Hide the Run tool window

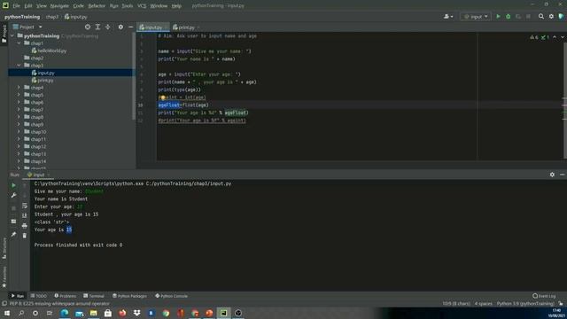[x=562, y=175]
